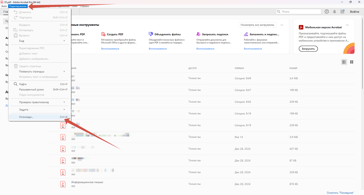Click the 3,4 МБ size value
Screen dimensions: 364x195
(293, 78)
